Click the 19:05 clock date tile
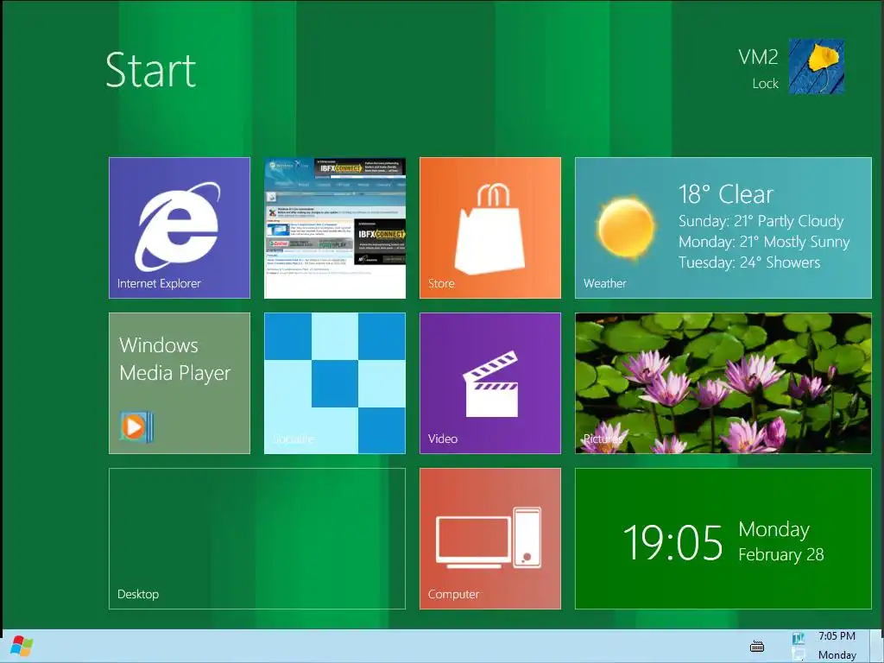Viewport: 884px width, 663px height. (x=723, y=539)
